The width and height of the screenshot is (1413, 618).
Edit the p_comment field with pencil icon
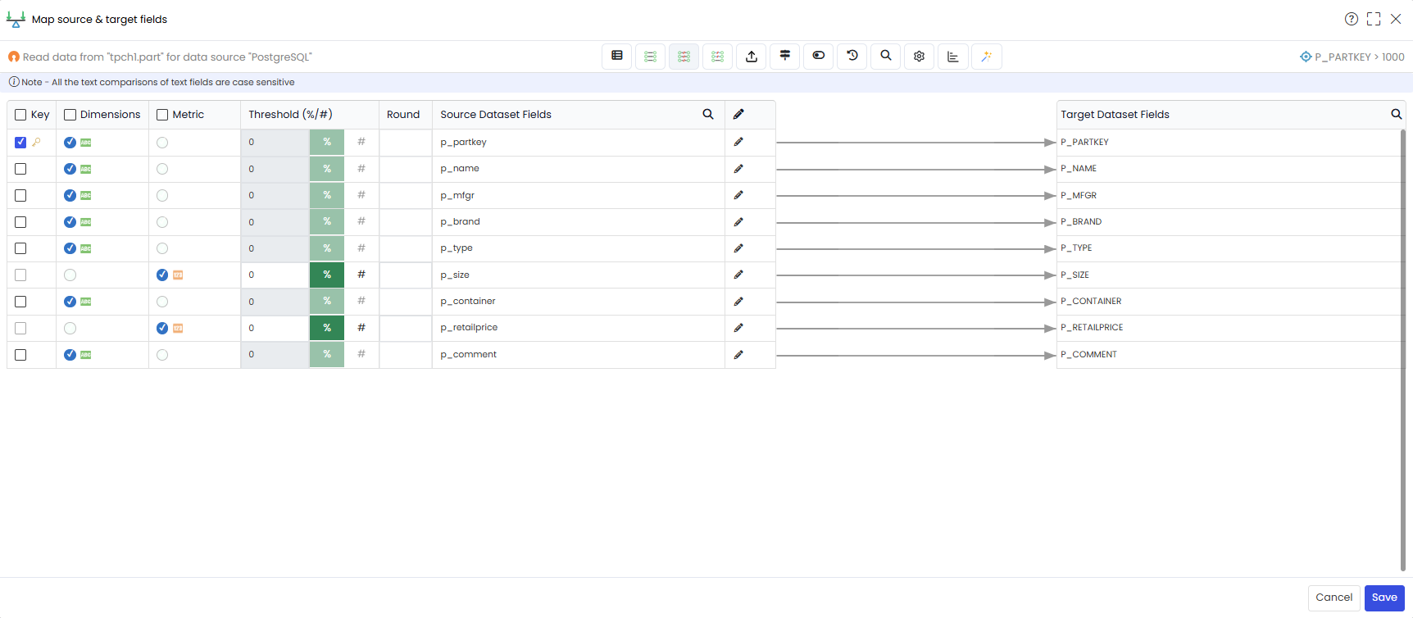tap(738, 355)
